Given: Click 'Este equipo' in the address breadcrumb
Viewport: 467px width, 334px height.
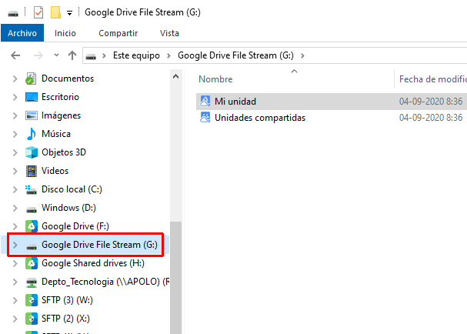Looking at the screenshot, I should 136,55.
